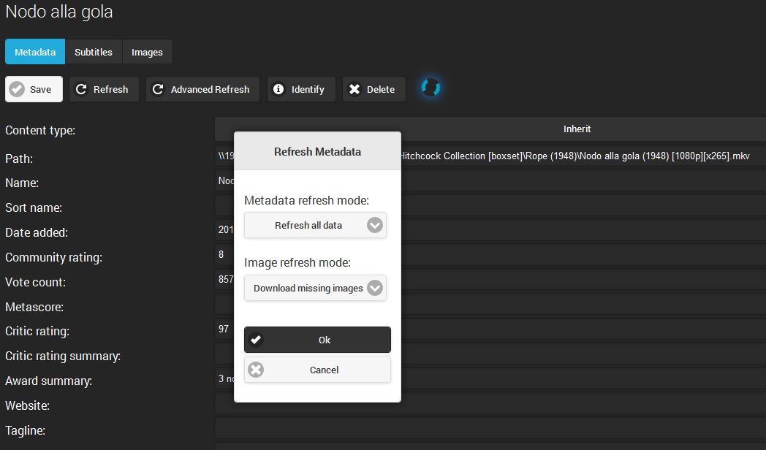The height and width of the screenshot is (450, 766).
Task: Click the 'Community rating:' label
Action: (54, 257)
